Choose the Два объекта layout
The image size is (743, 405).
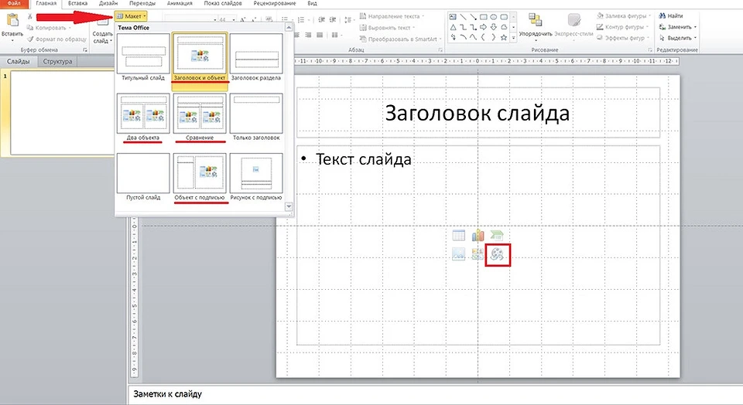coord(143,117)
